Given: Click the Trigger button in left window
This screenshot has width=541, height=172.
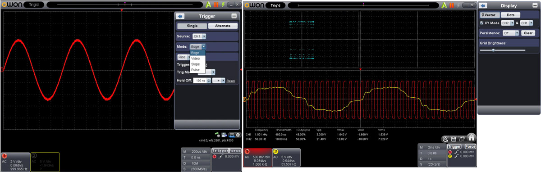Looking at the screenshot, I should click(x=220, y=150).
